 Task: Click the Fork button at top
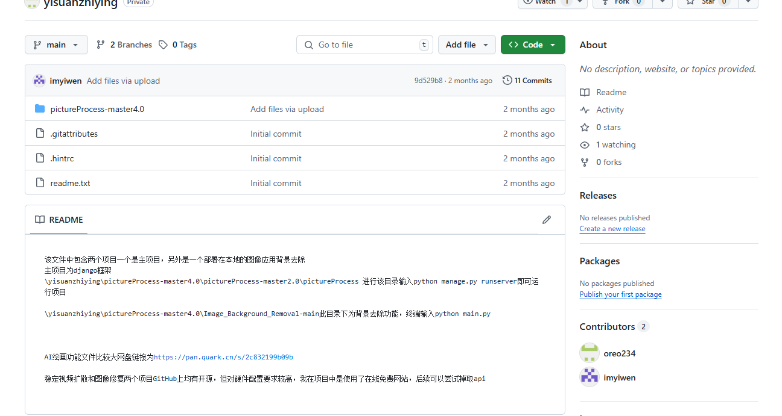click(x=621, y=2)
